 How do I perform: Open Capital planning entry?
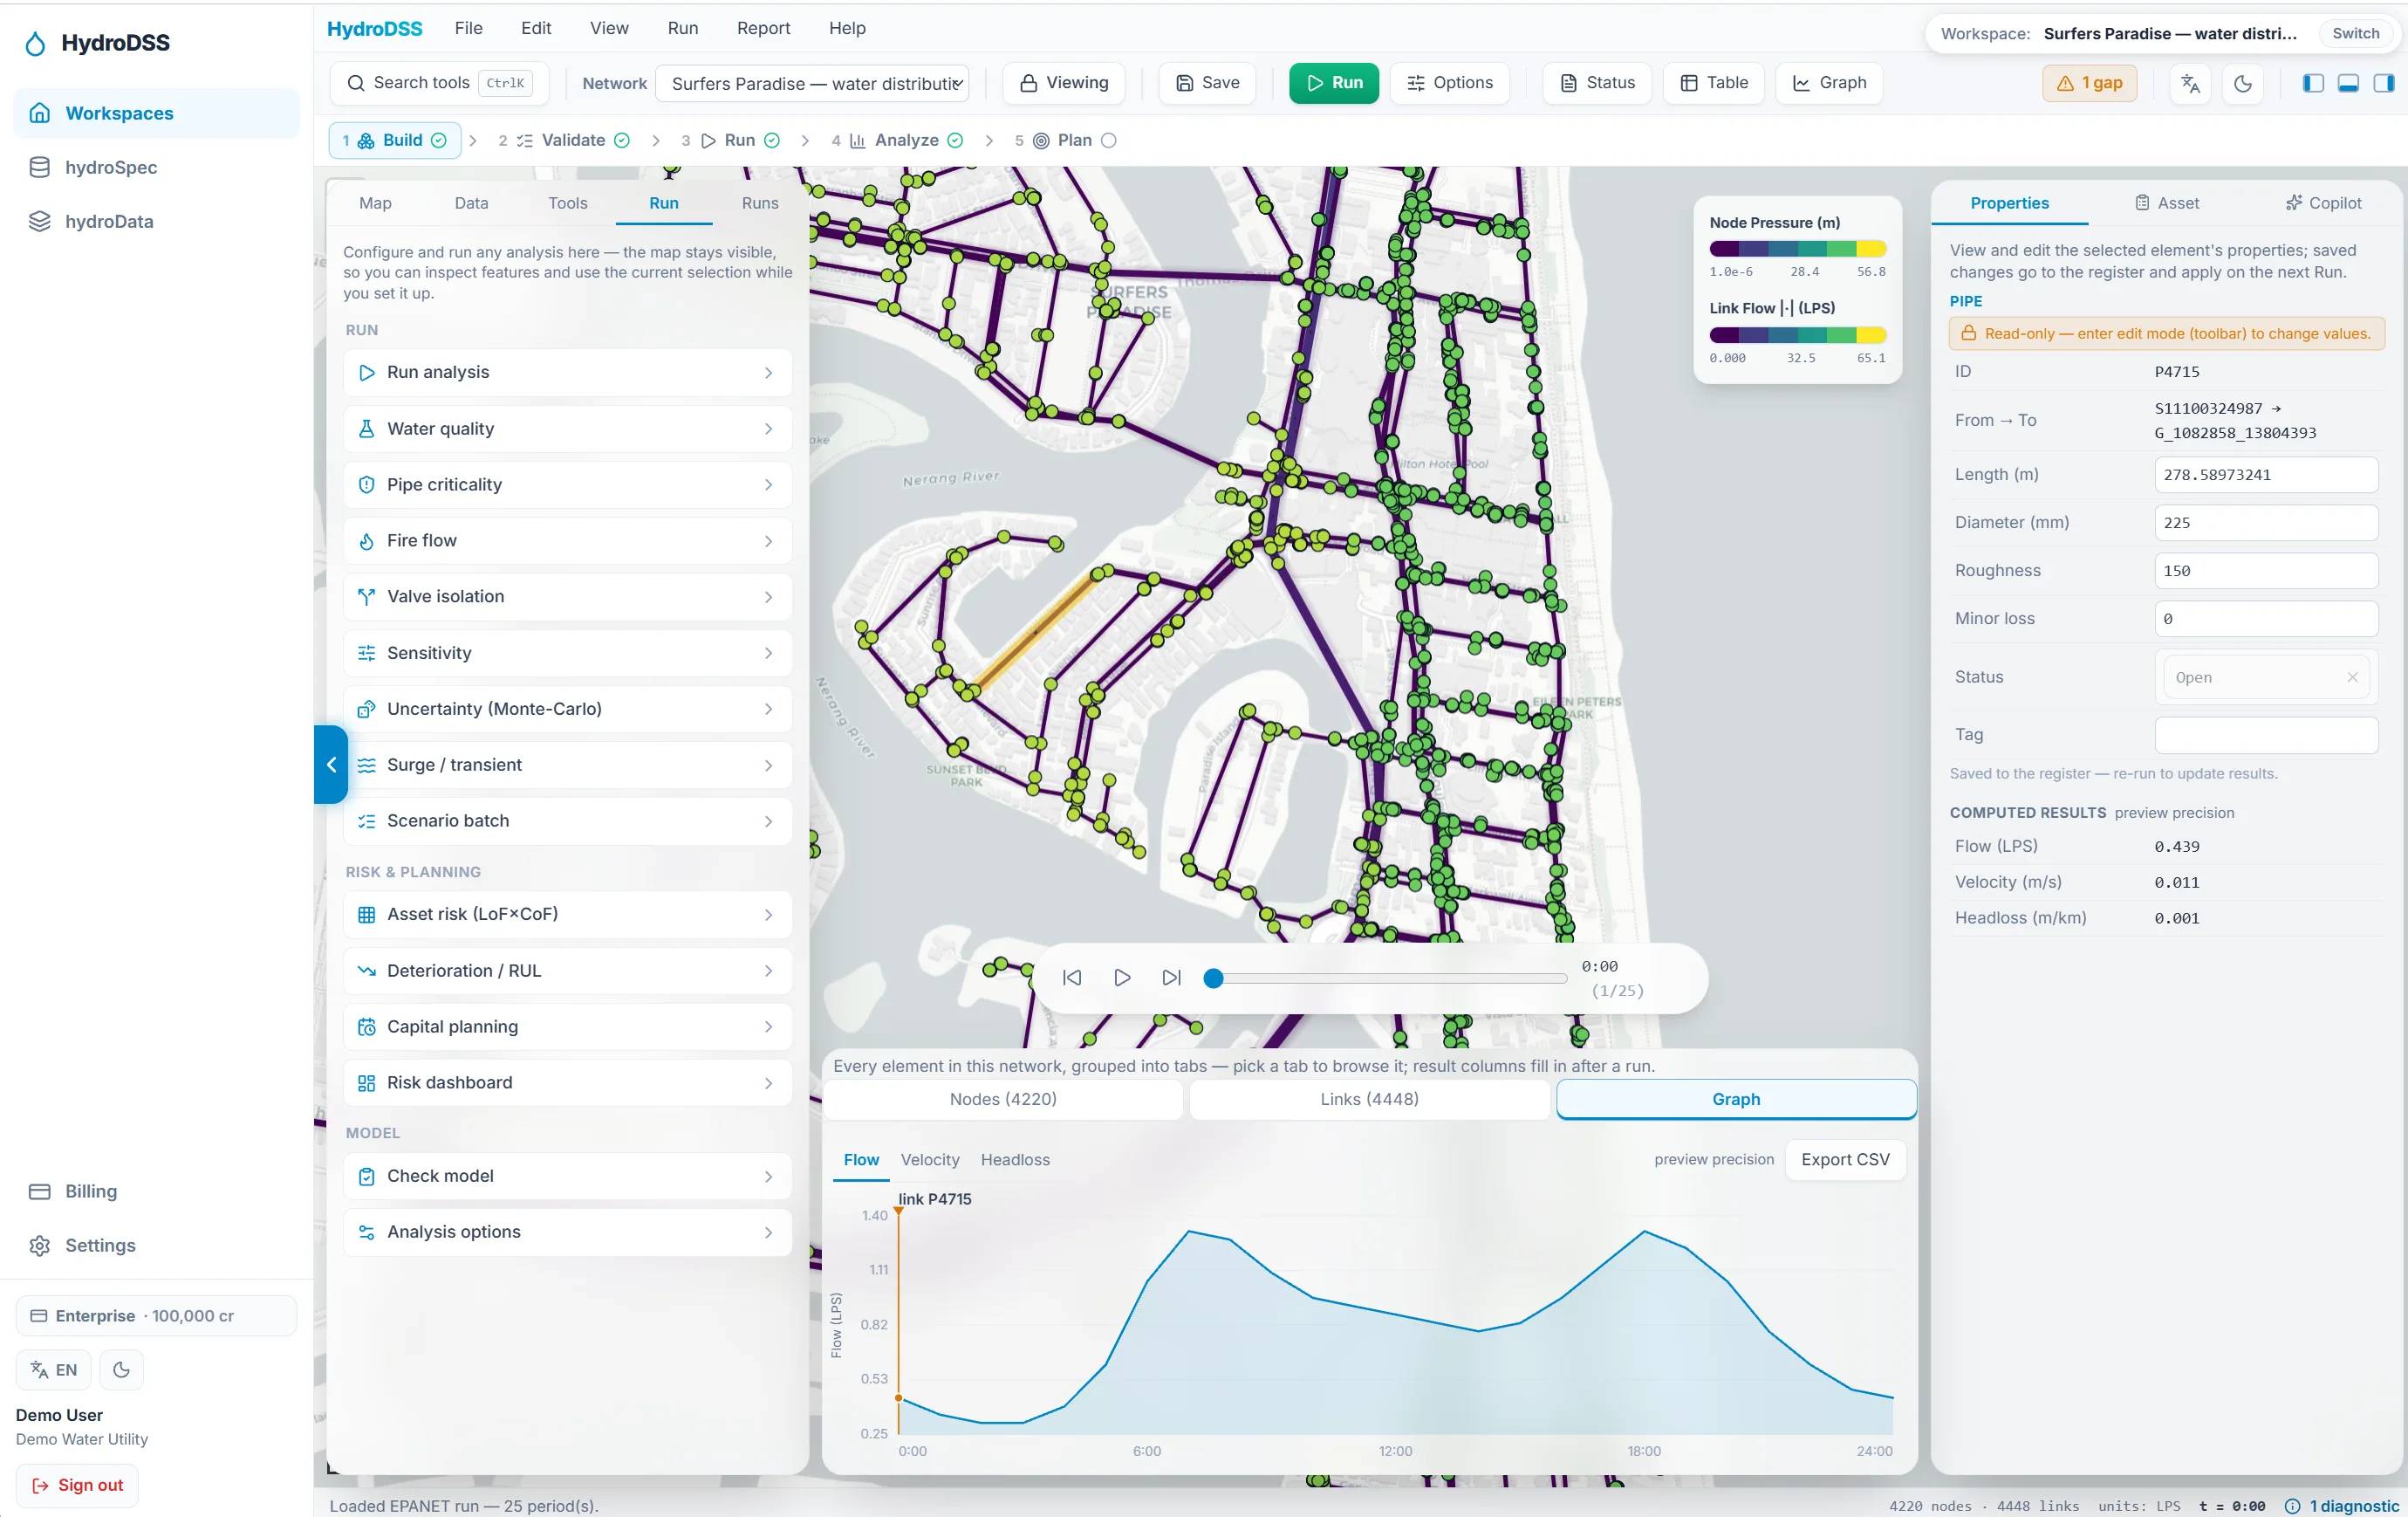[567, 1026]
